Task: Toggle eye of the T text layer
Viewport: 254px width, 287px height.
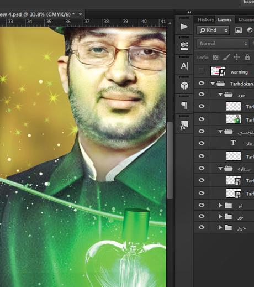Action: (202, 143)
